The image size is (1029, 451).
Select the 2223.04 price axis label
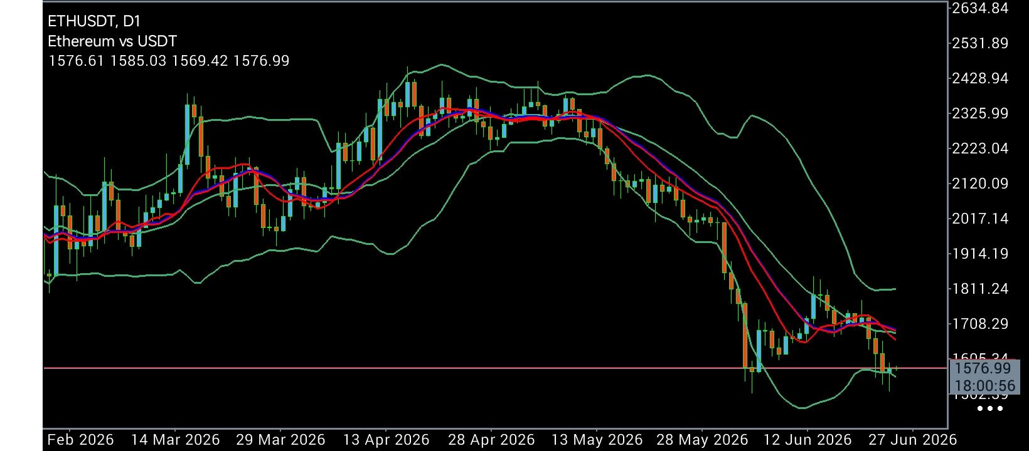(980, 148)
